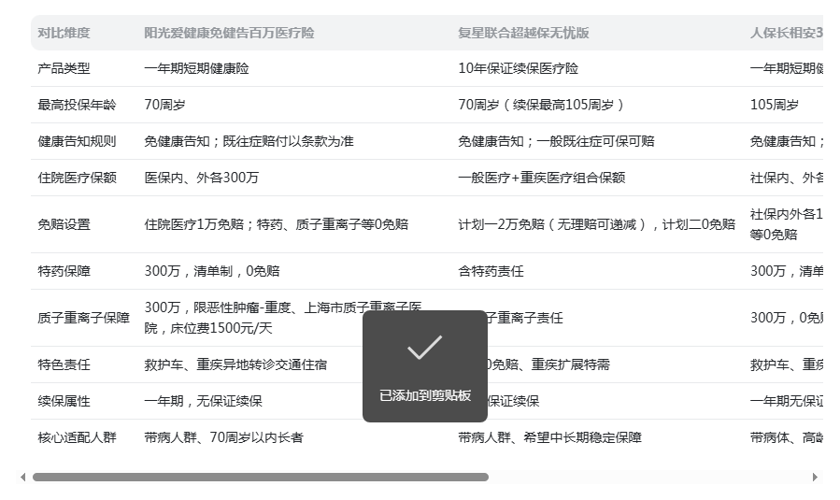Click '住院医疗1万免赔' cell text
The width and height of the screenshot is (840, 500).
tap(194, 224)
